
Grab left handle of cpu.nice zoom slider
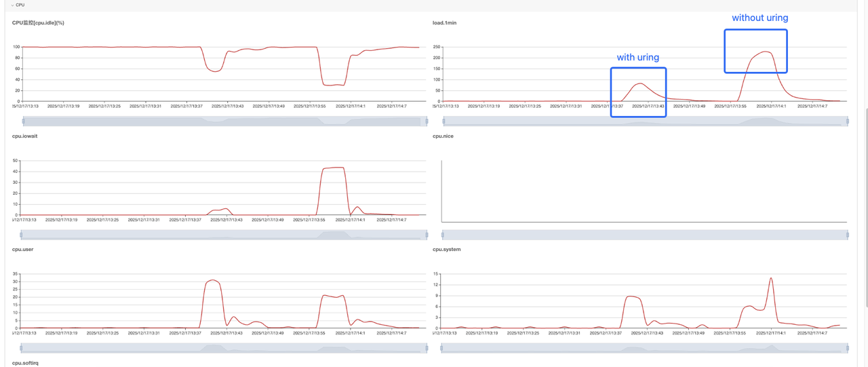tap(443, 234)
